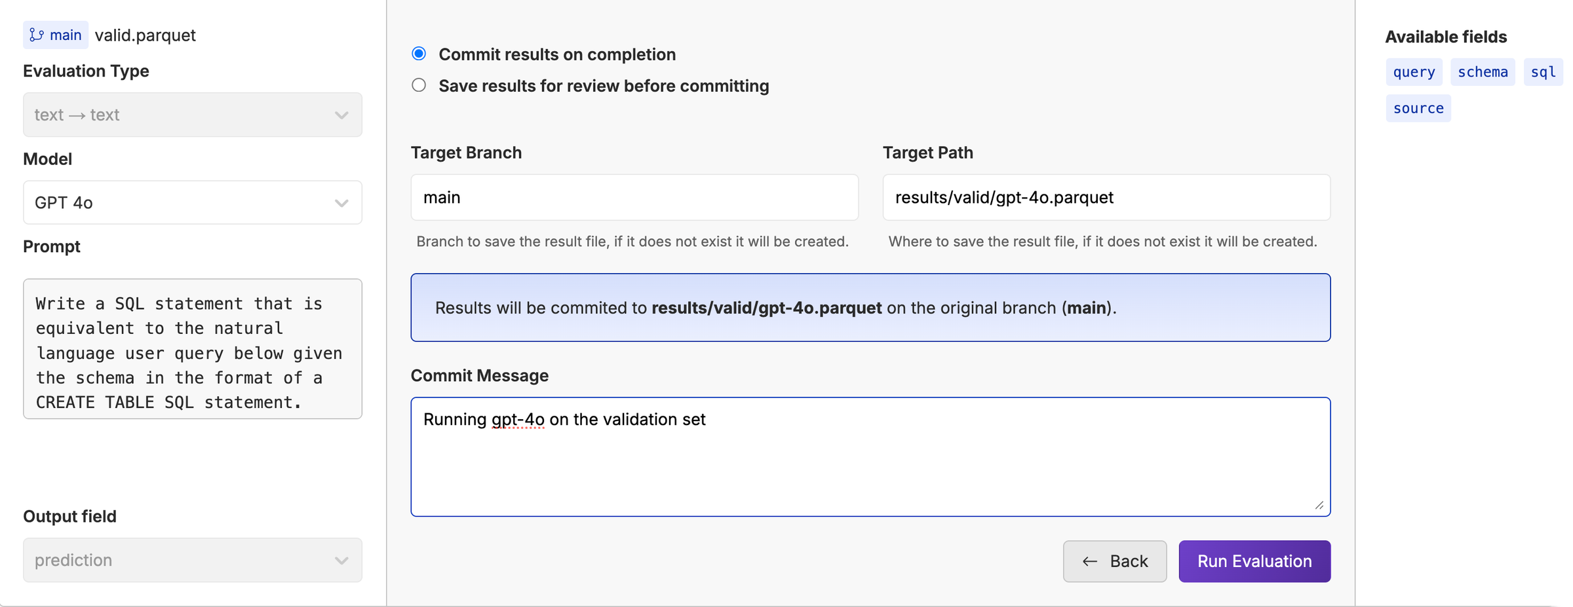Choose Save results for review before committing
1573x607 pixels.
(418, 85)
